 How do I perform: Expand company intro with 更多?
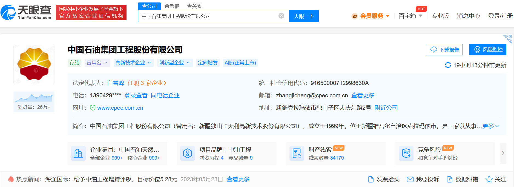[491, 126]
